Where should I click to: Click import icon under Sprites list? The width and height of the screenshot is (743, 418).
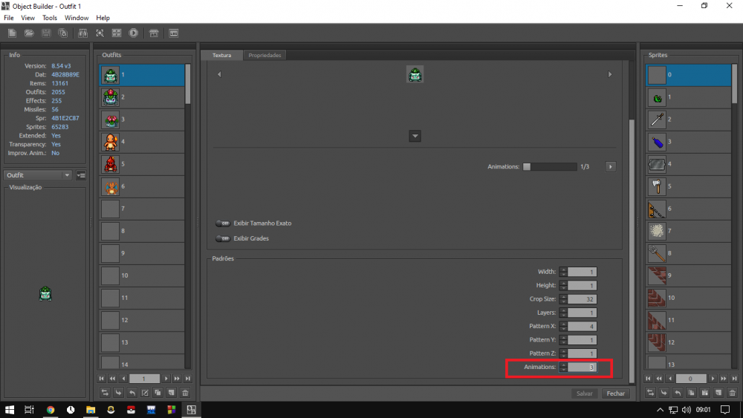(663, 393)
